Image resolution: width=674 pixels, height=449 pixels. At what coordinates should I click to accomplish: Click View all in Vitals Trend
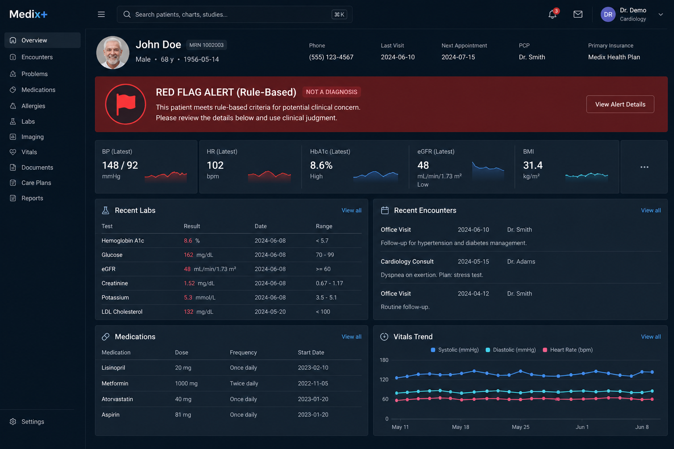651,337
